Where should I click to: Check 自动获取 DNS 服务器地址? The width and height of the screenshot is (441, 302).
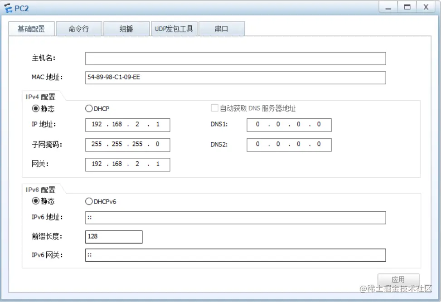click(x=214, y=108)
